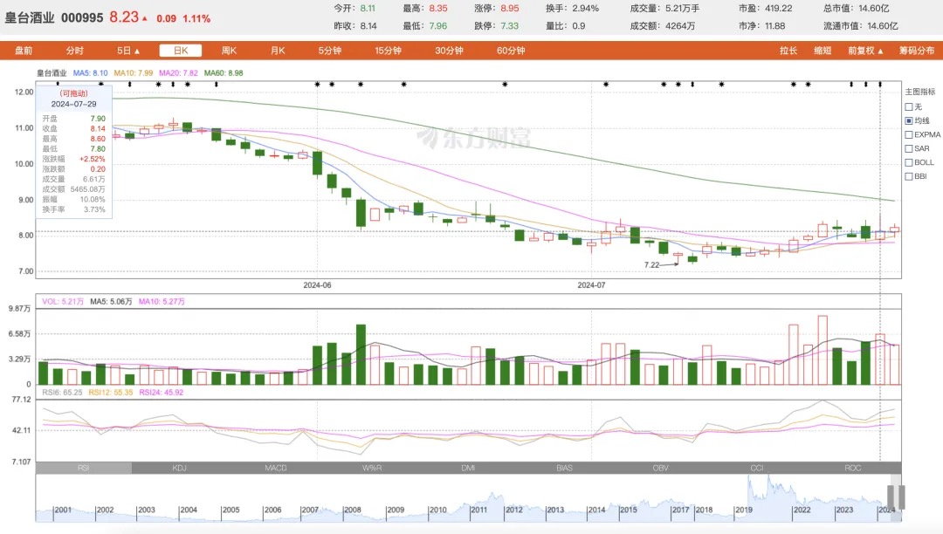Click the 2019 mark on the timeline overview
Viewport: 943px width, 534px height.
743,510
